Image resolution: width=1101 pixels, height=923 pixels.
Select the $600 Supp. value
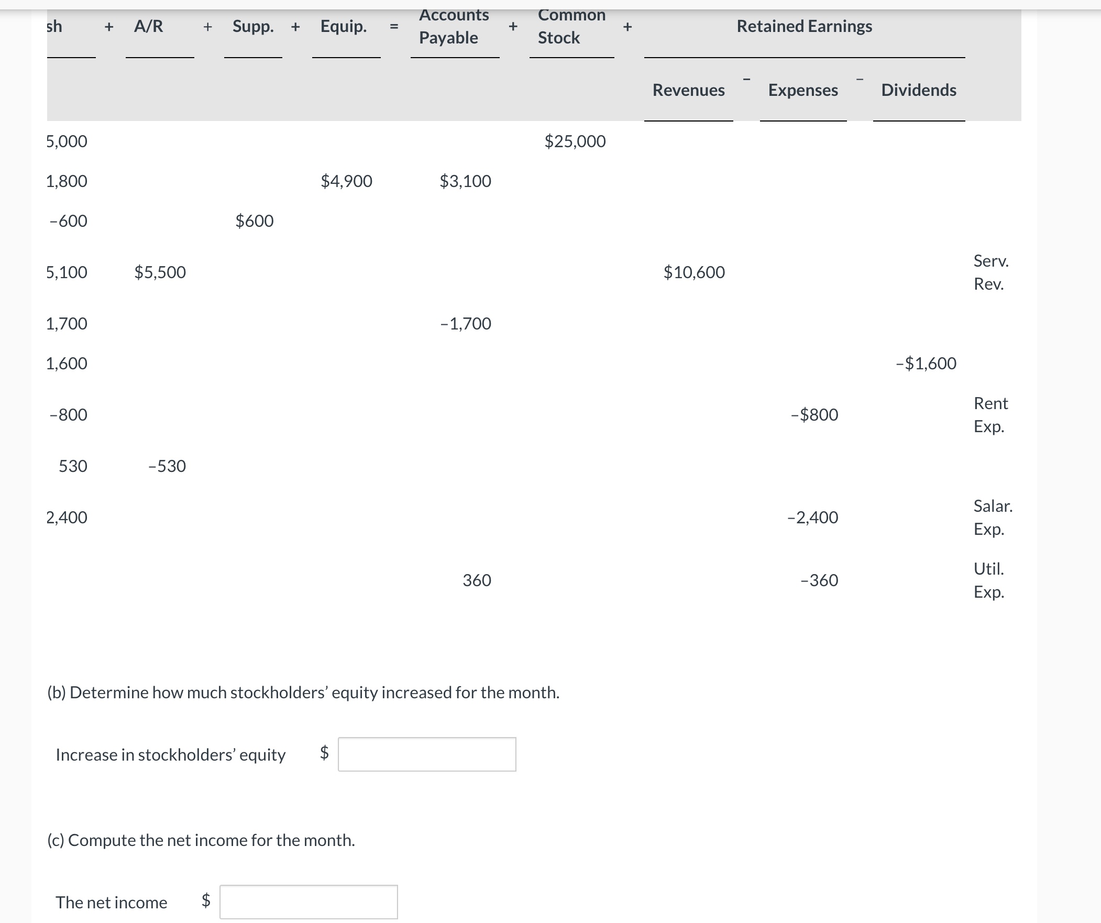(x=254, y=221)
